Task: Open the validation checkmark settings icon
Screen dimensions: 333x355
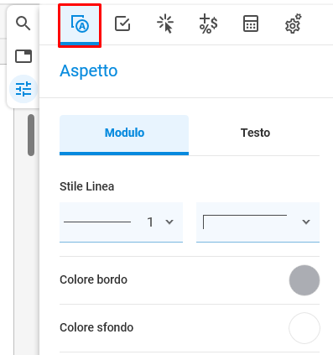Action: pyautogui.click(x=122, y=23)
